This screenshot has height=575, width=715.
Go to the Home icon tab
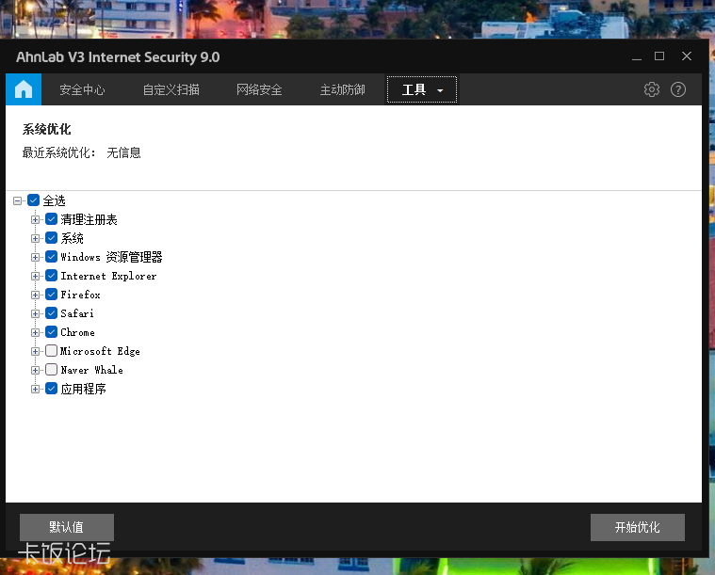[x=24, y=89]
